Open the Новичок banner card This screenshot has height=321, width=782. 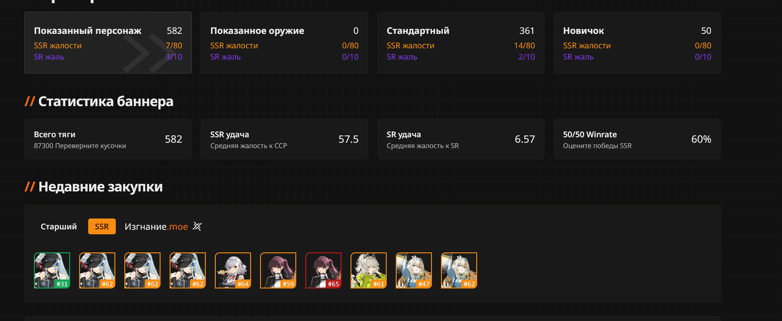(637, 42)
